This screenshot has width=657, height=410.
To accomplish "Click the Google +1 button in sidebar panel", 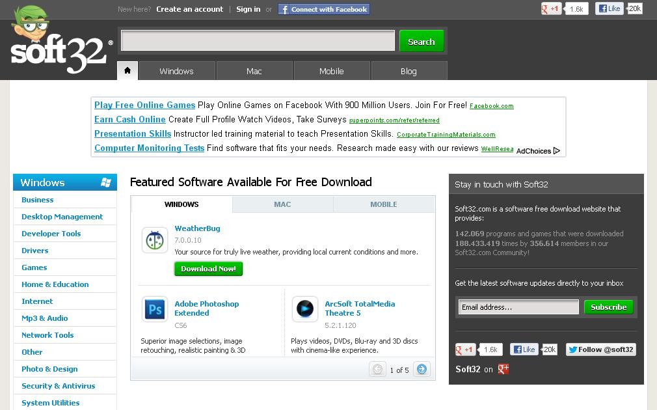I will coord(465,349).
